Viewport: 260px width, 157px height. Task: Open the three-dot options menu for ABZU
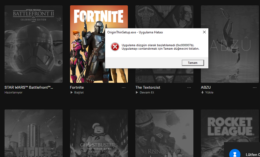pos(255,88)
